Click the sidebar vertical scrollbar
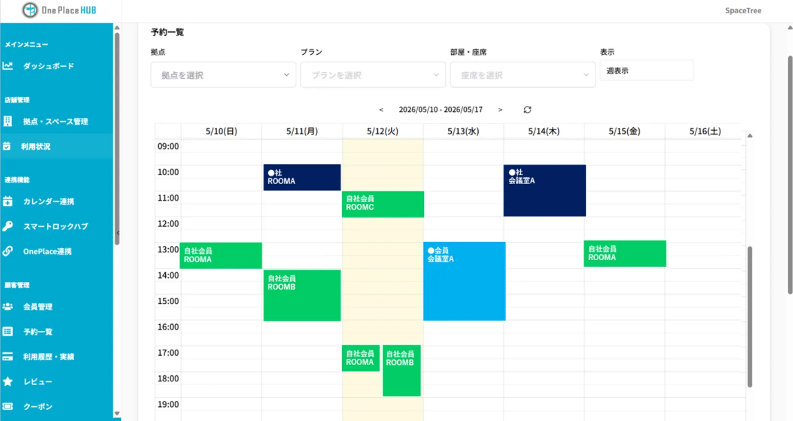The height and width of the screenshot is (421, 793). tap(117, 139)
